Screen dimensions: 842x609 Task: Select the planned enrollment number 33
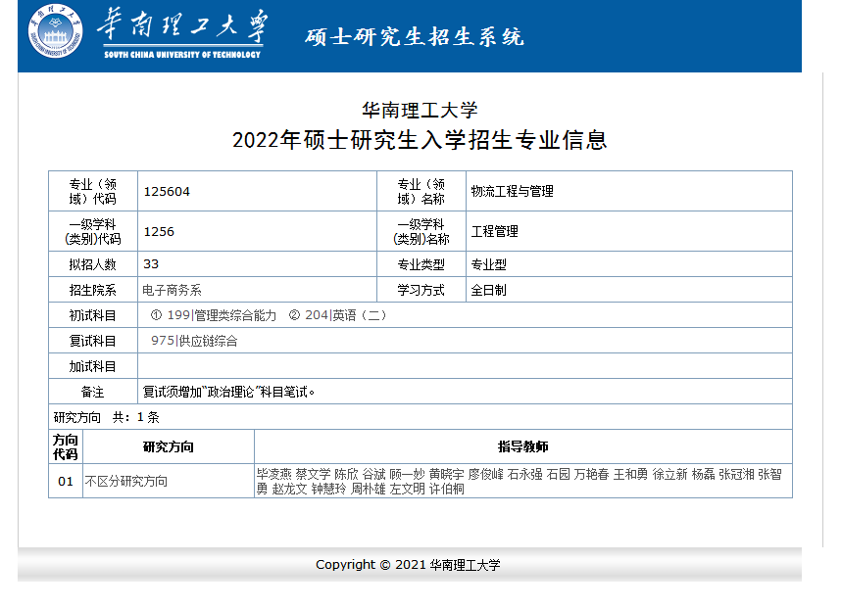pos(151,264)
